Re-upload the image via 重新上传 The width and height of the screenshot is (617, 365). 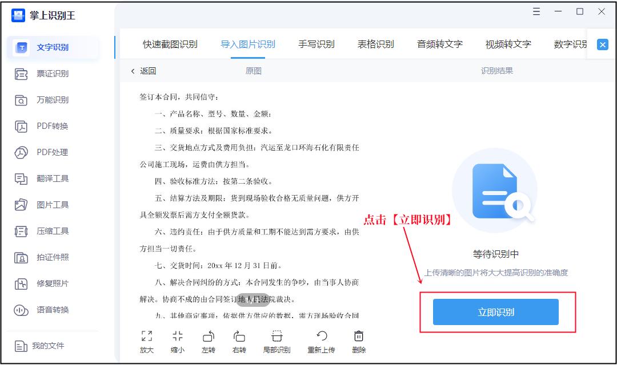click(x=320, y=340)
